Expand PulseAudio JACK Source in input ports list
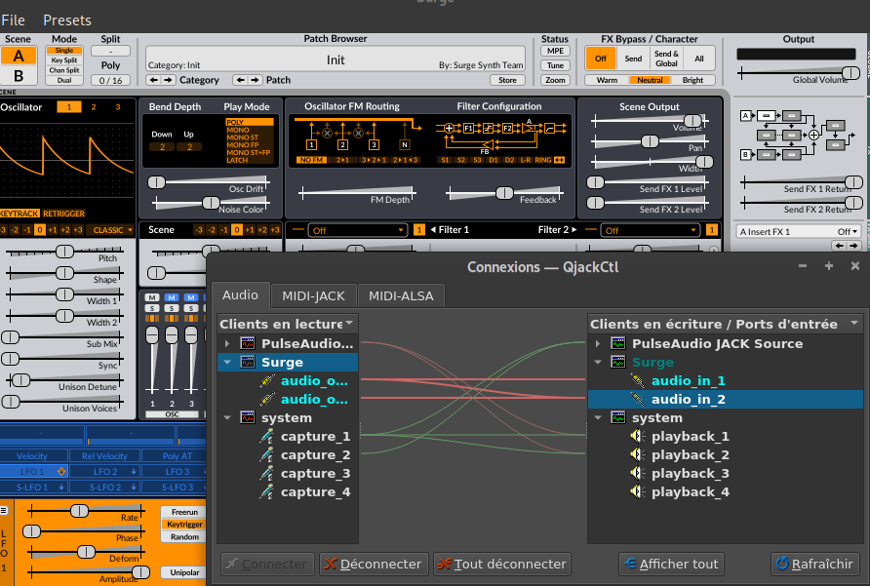Viewport: 870px width, 586px height. (x=597, y=343)
